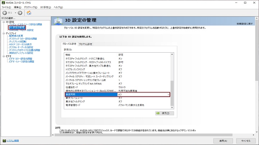Select ビデオ カラー設定の調整 in task tree
This screenshot has width=259, height=145.
pos(21,59)
